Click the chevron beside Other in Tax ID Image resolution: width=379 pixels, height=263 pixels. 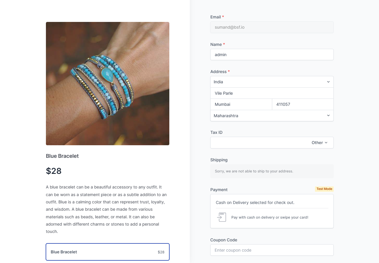326,143
